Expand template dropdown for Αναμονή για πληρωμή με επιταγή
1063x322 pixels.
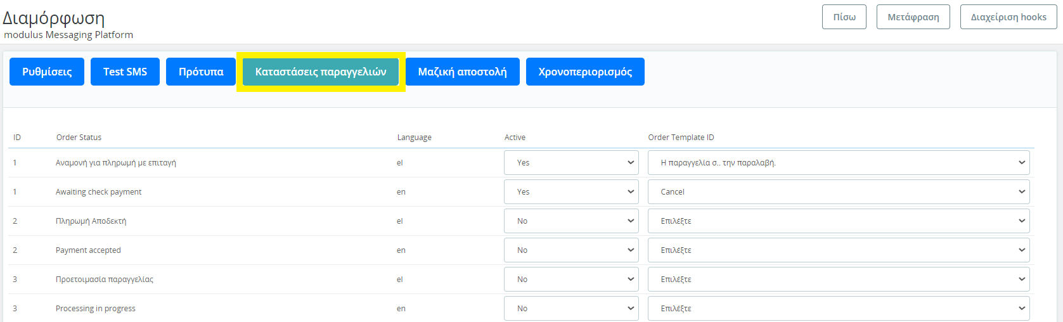(x=838, y=163)
